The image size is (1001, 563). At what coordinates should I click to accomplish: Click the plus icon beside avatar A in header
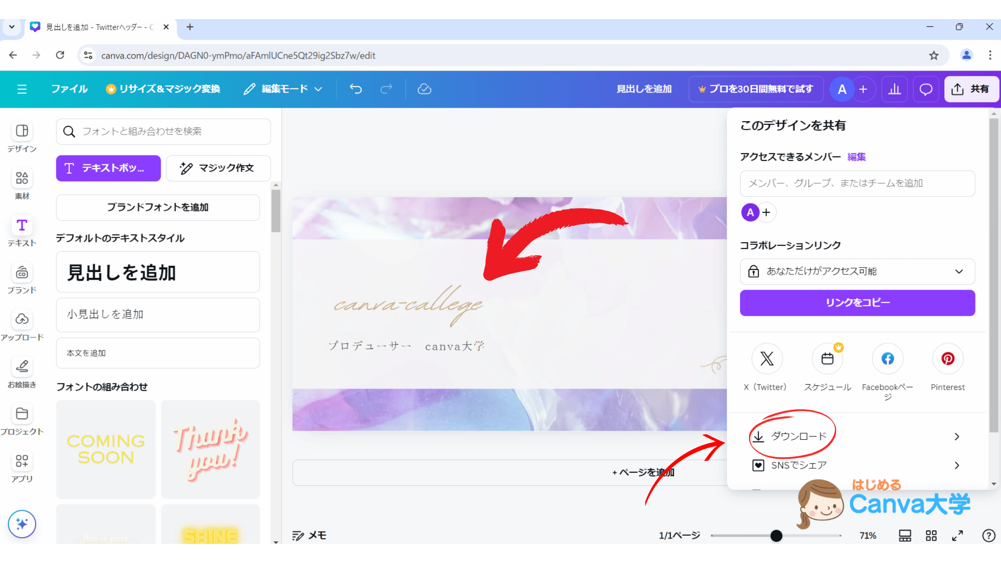click(863, 89)
